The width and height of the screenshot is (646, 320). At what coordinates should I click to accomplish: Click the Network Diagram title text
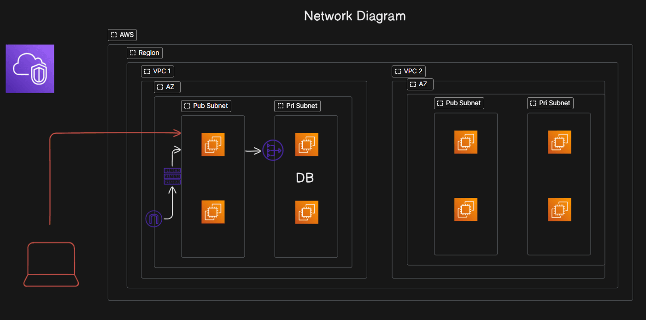click(355, 16)
